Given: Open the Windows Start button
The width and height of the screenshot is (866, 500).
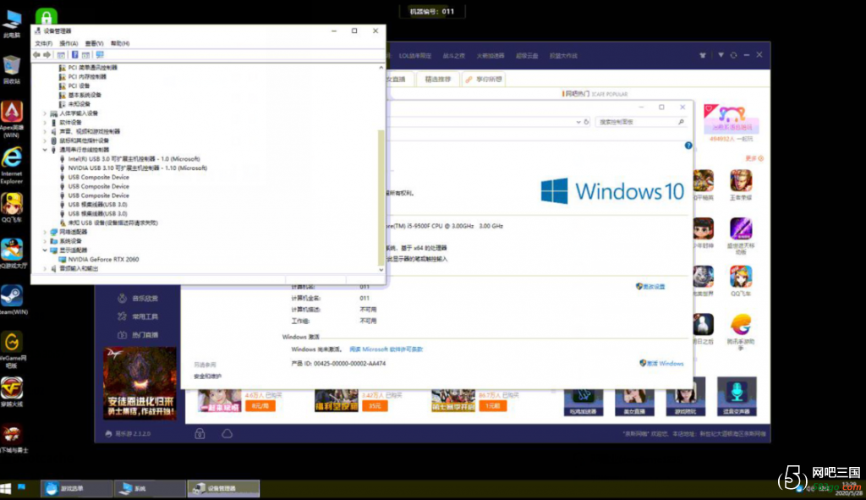Looking at the screenshot, I should (6, 488).
